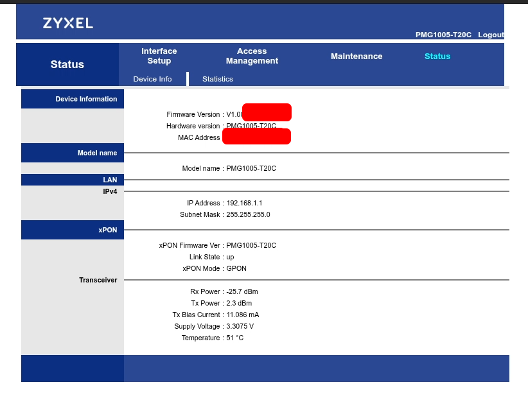The height and width of the screenshot is (398, 528).
Task: Click the MAC Address label
Action: (x=198, y=137)
